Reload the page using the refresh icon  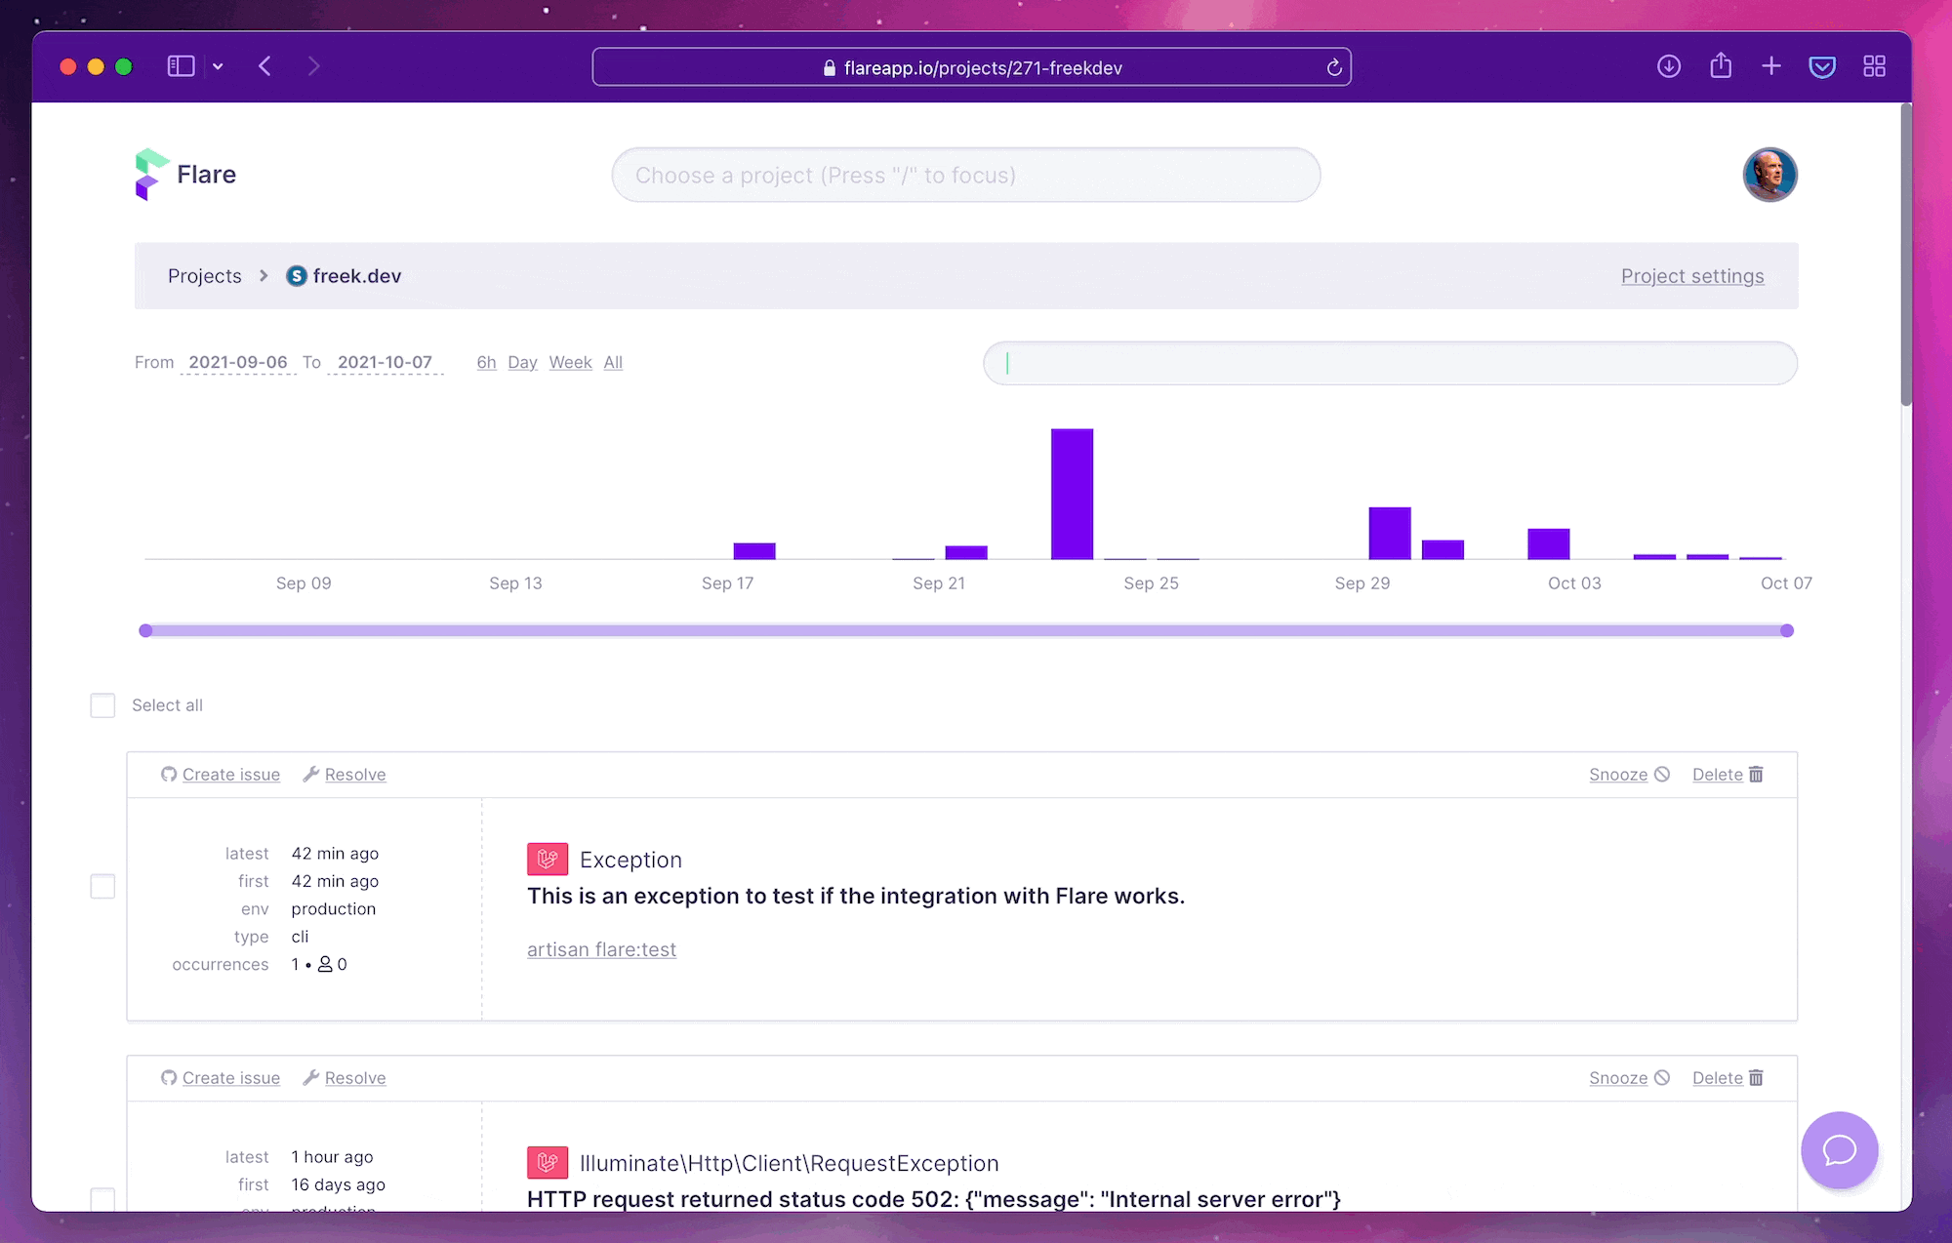1334,67
